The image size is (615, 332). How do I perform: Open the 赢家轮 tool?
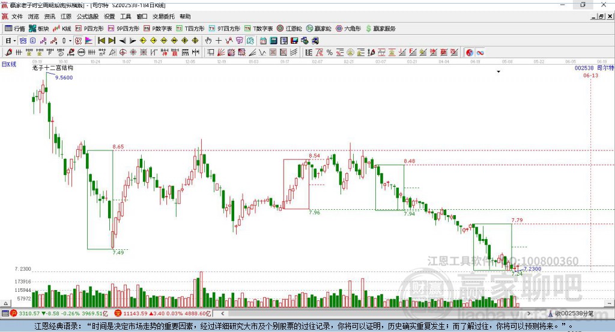318,29
